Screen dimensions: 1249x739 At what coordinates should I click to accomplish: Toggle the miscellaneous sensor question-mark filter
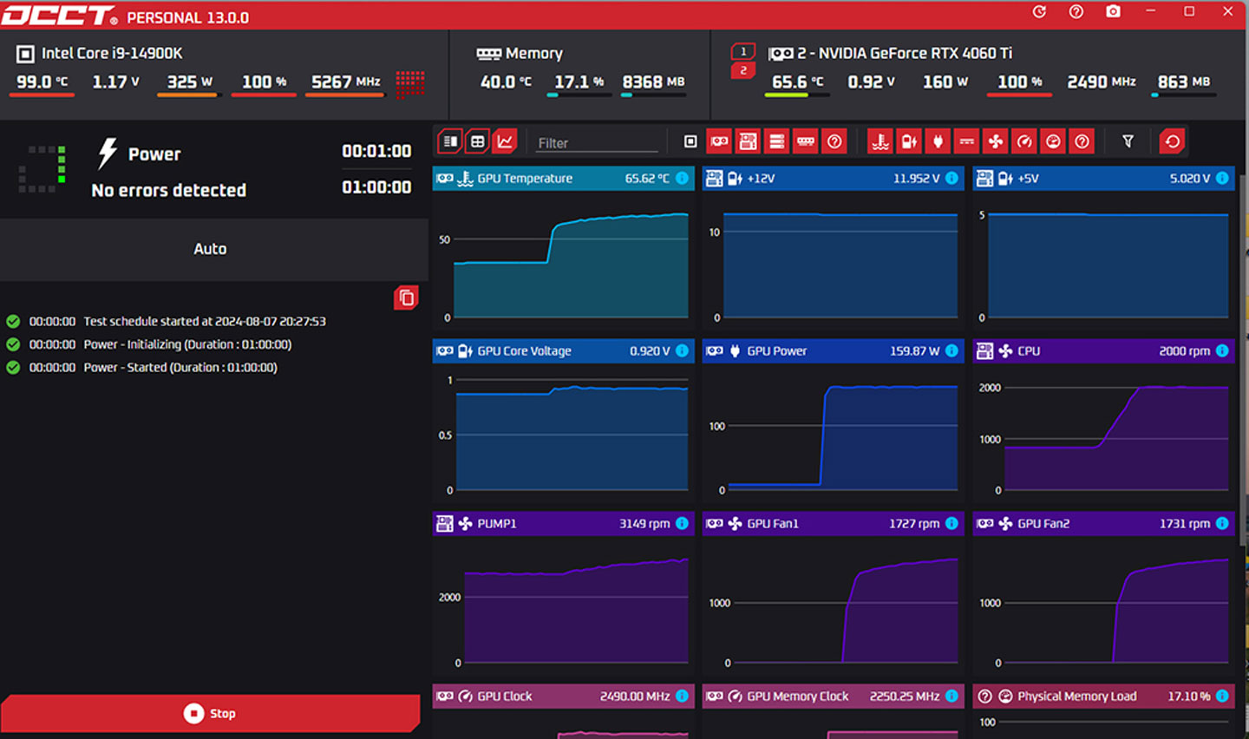coord(1082,141)
